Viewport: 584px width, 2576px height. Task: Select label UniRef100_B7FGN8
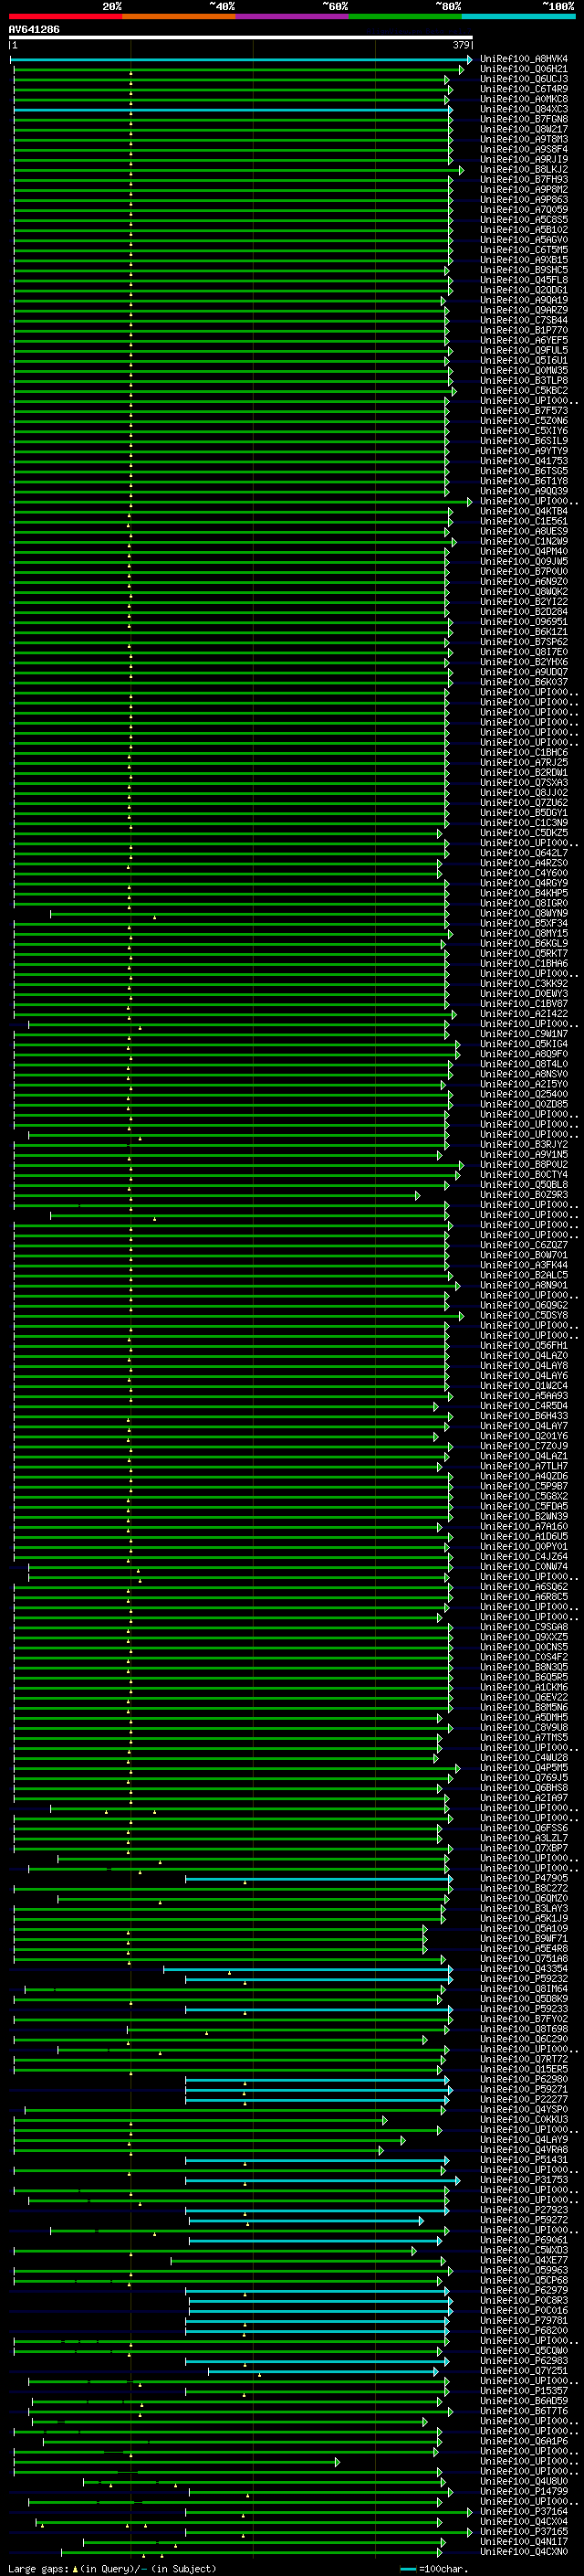[x=524, y=119]
